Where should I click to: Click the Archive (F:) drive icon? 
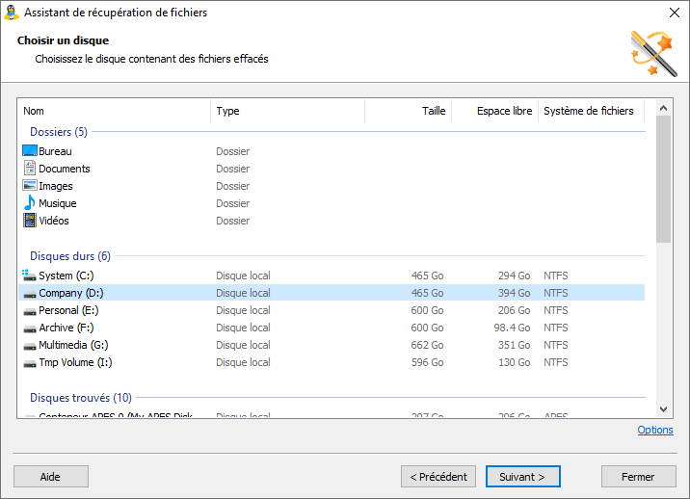(x=30, y=328)
